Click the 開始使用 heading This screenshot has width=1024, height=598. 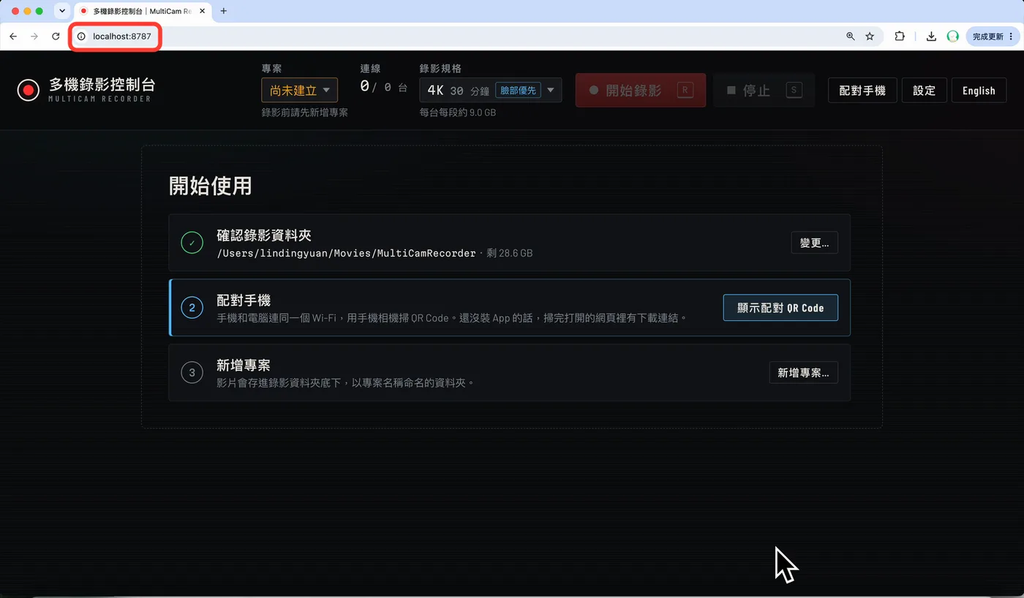coord(210,186)
